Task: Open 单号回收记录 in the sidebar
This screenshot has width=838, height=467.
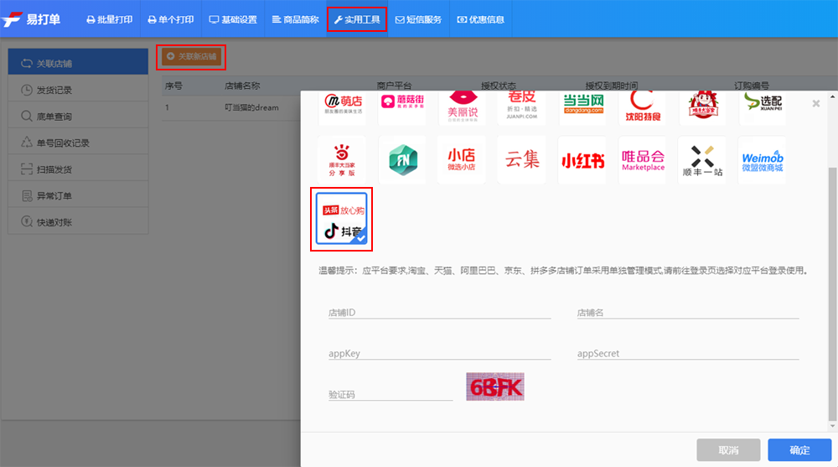Action: [x=78, y=143]
